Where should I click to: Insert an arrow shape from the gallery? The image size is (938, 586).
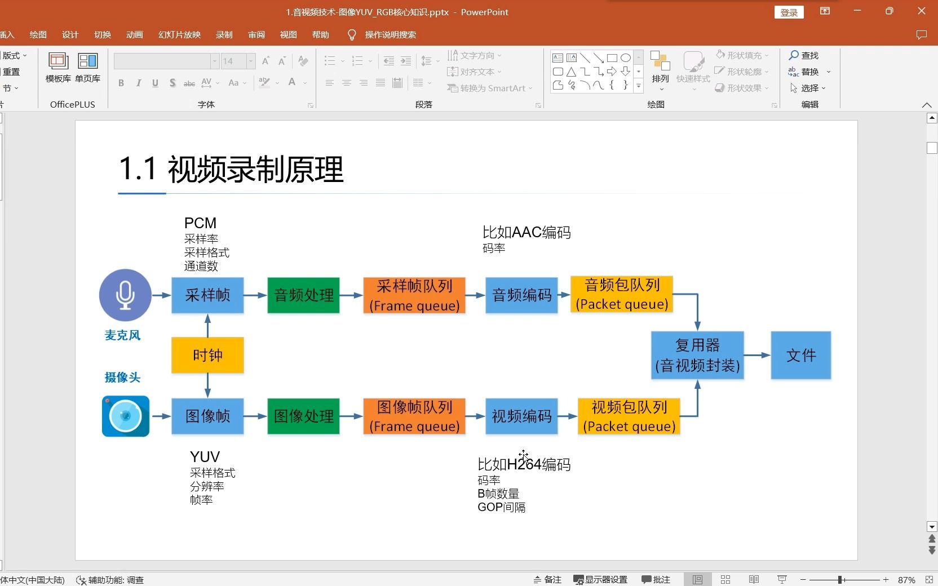(x=613, y=72)
